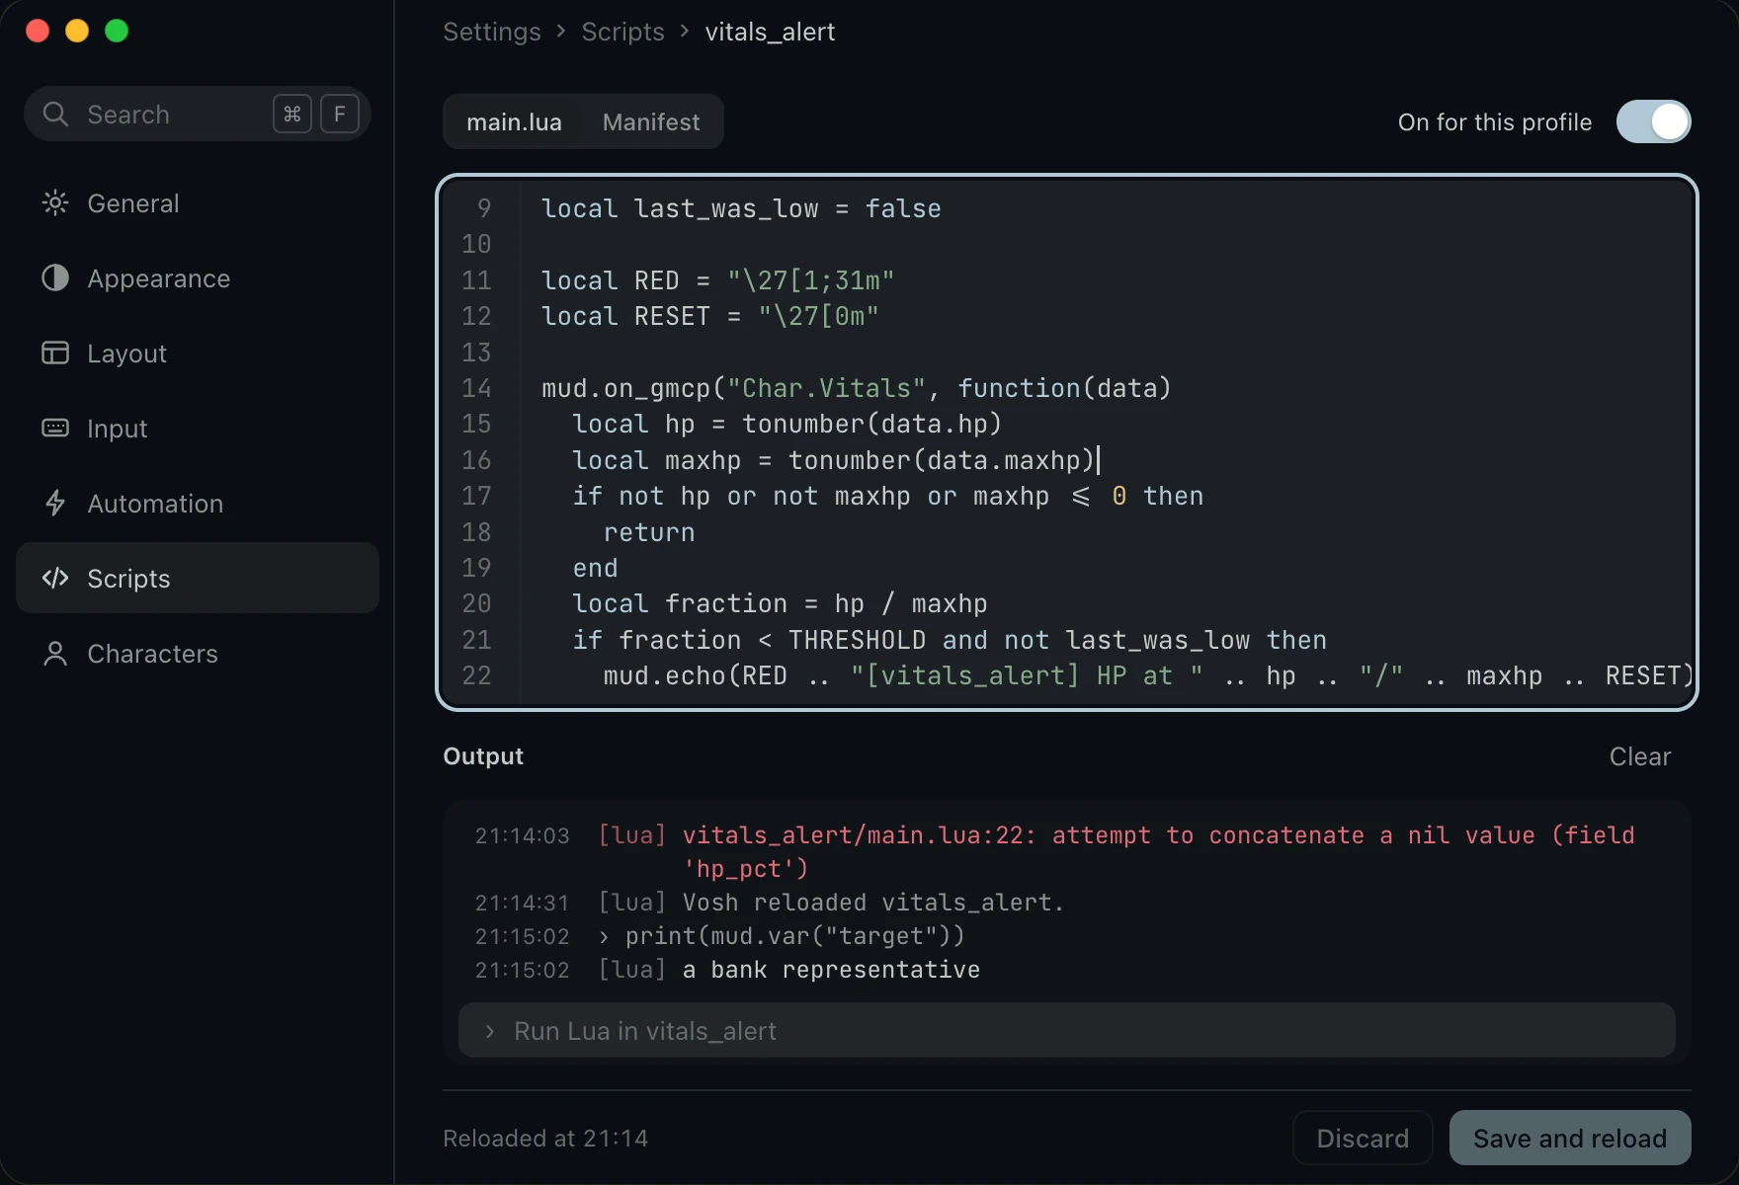Discard script changes
This screenshot has height=1185, width=1739.
tap(1363, 1139)
